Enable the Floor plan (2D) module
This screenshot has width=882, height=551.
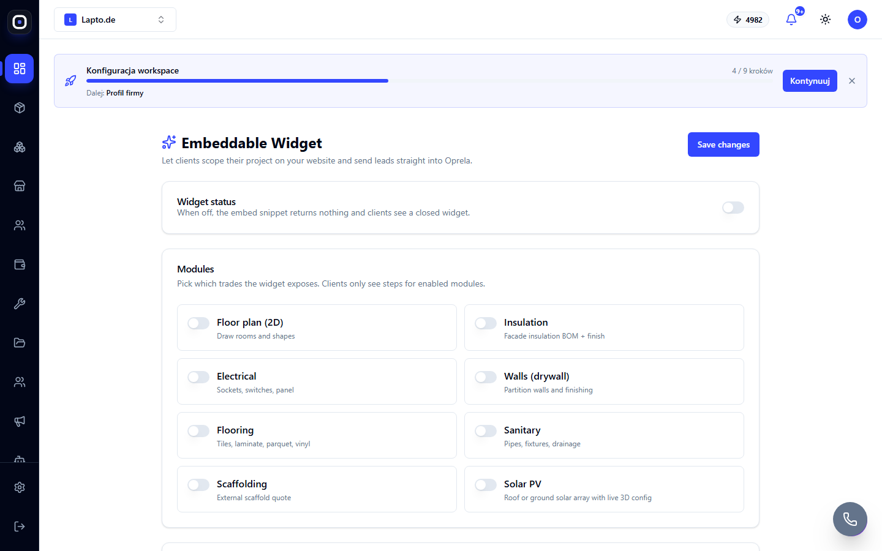pos(198,323)
